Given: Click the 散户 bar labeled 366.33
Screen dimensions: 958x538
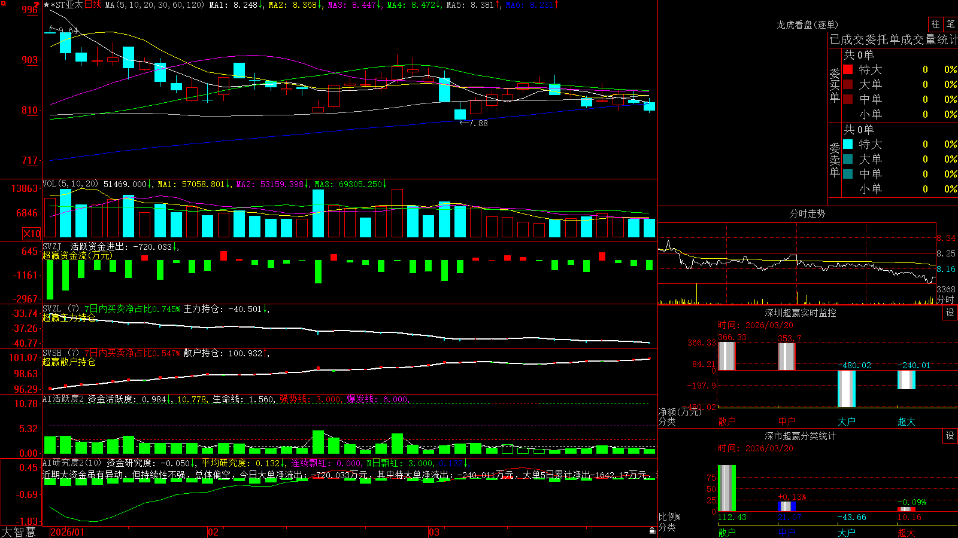Looking at the screenshot, I should (727, 356).
